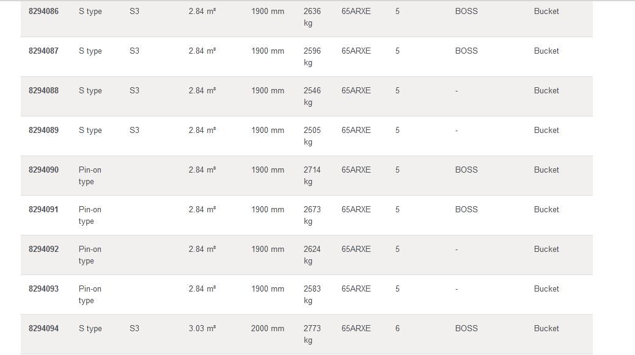
Task: Click part number 8294089
Action: [x=43, y=130]
